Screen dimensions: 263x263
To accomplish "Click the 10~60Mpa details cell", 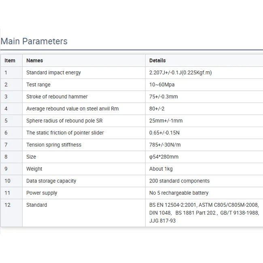I will pos(162,85).
